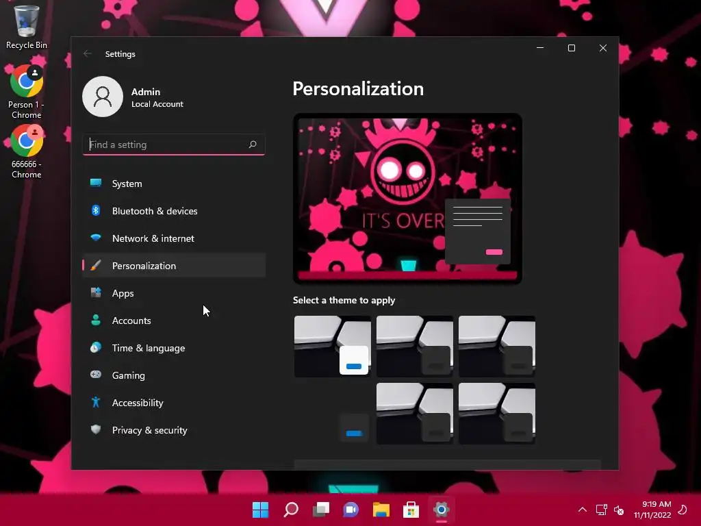Focus the Find a setting search box
Viewport: 701px width, 526px height.
(x=174, y=145)
